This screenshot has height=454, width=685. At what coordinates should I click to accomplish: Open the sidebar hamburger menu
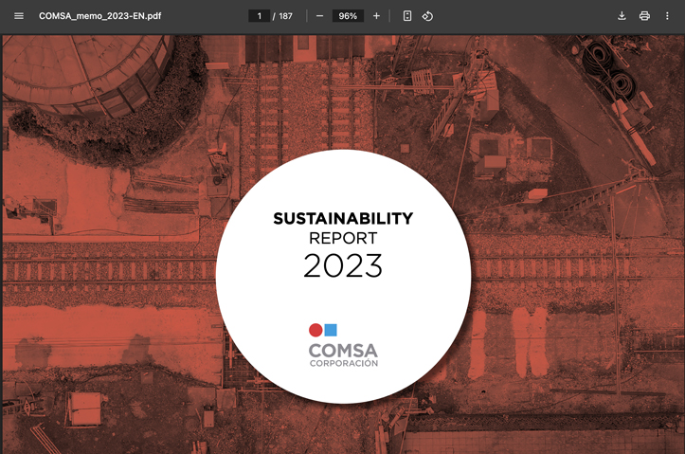[x=19, y=16]
